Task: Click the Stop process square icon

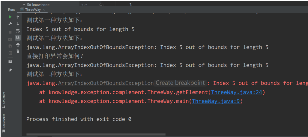Action: click(x=10, y=32)
